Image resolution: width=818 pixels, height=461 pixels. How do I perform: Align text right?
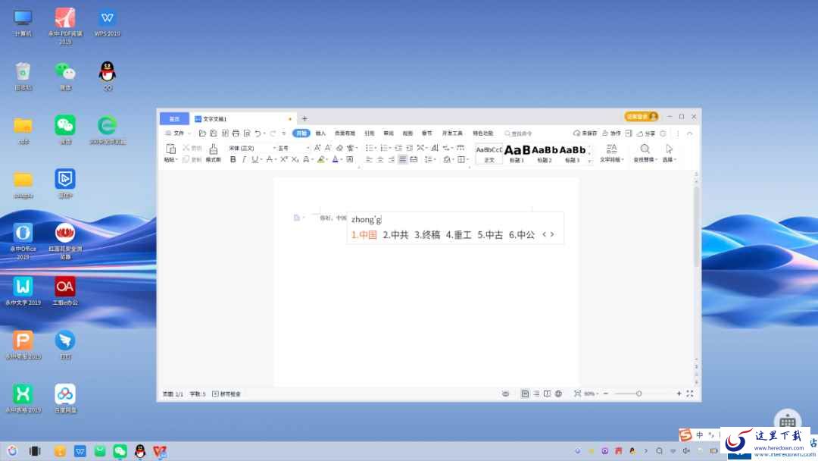point(392,160)
